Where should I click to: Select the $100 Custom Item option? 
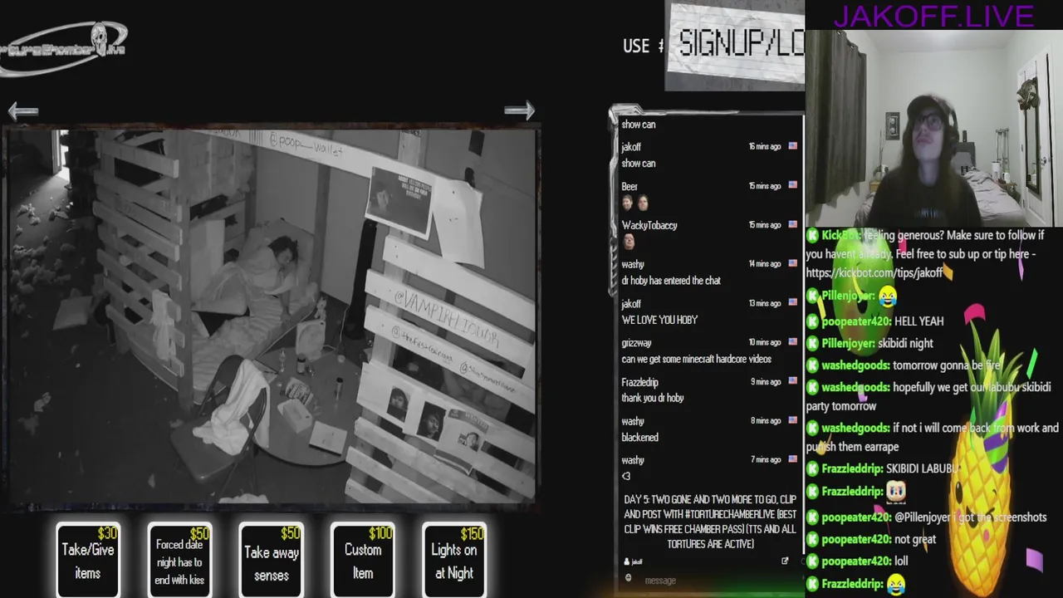coord(363,561)
